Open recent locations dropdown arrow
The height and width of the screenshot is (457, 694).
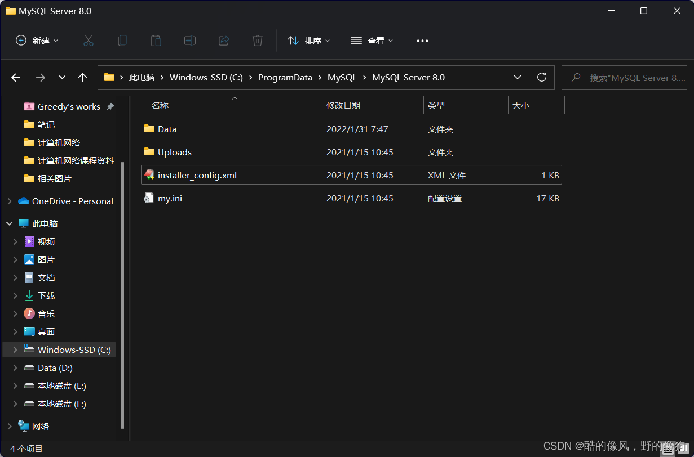point(62,78)
